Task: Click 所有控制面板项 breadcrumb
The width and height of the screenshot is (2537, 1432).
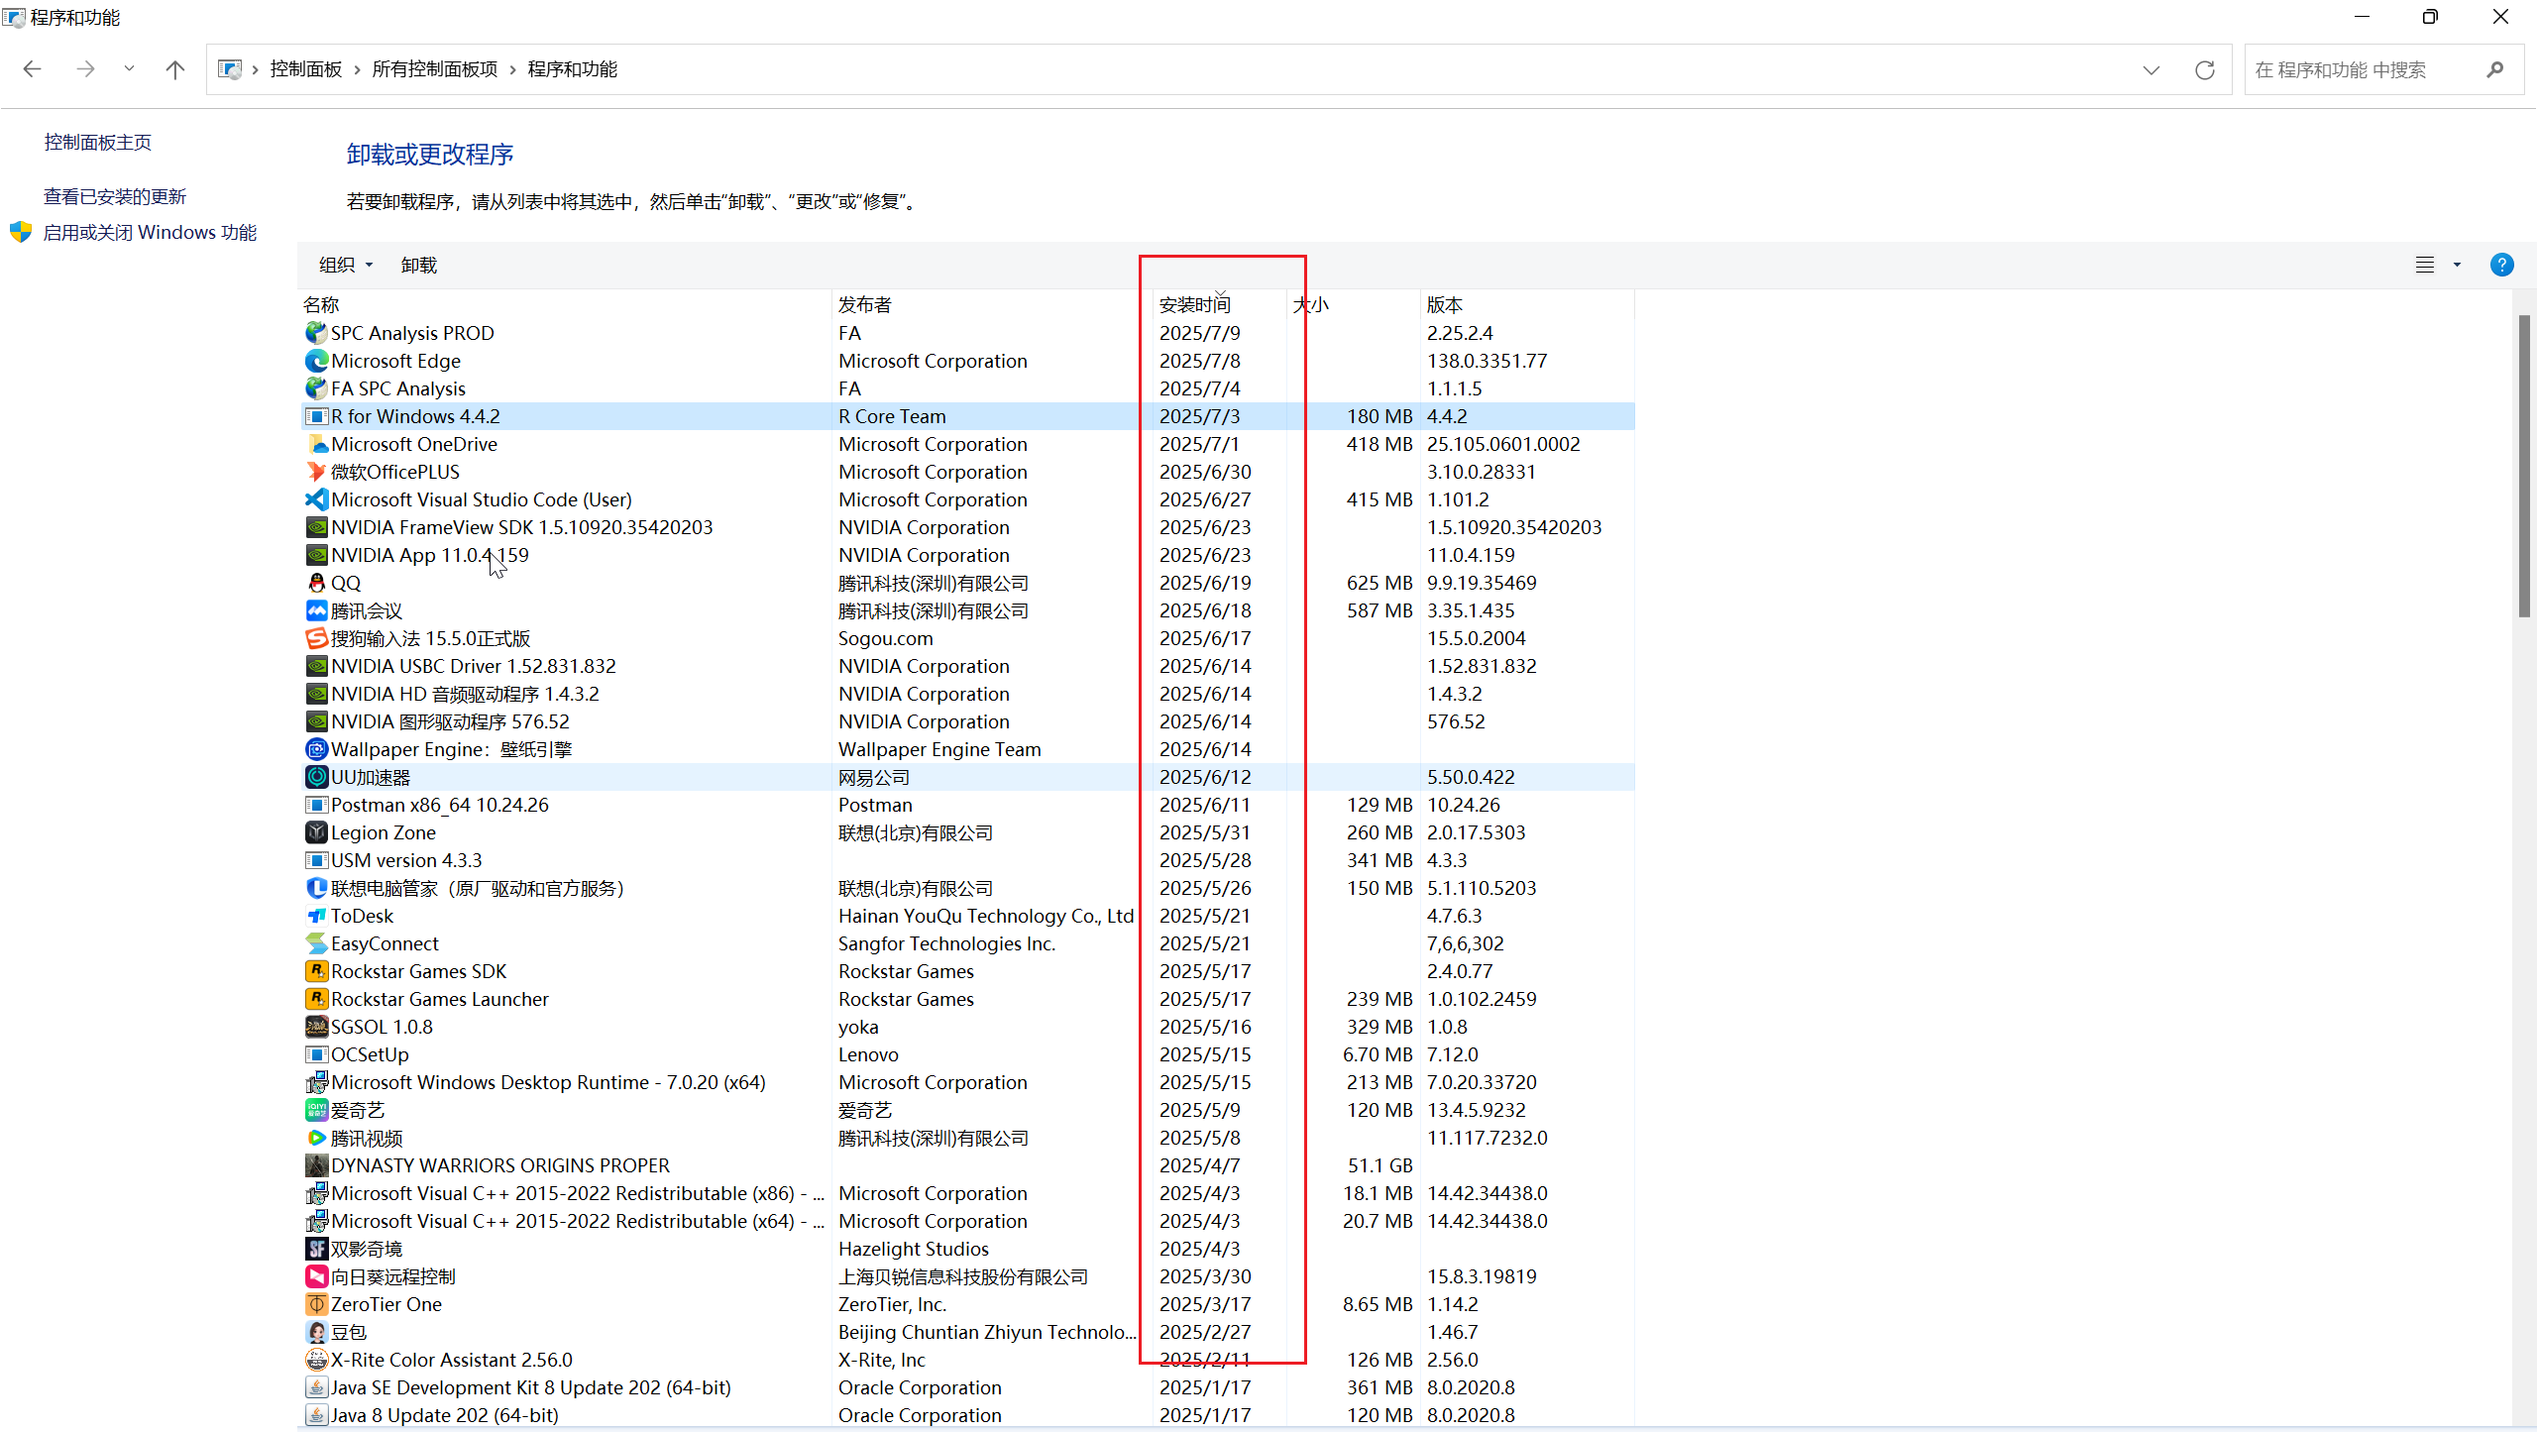Action: coord(435,69)
